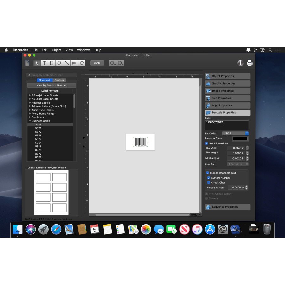This screenshot has height=285, width=285.
Task: Click the Category or Number Filter field
Action: pyautogui.click(x=52, y=75)
